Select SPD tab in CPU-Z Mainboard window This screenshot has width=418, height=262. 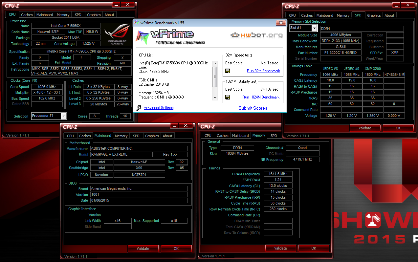[136, 136]
